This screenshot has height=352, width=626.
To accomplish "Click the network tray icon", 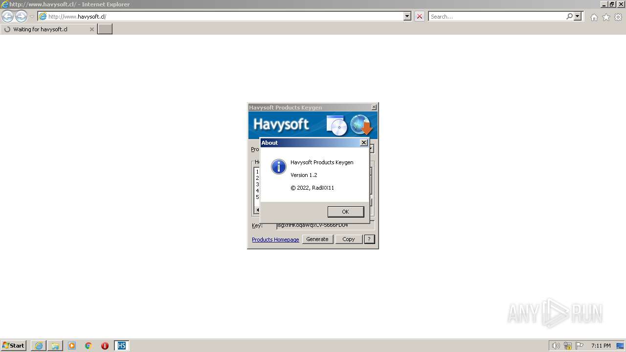I will tap(568, 346).
